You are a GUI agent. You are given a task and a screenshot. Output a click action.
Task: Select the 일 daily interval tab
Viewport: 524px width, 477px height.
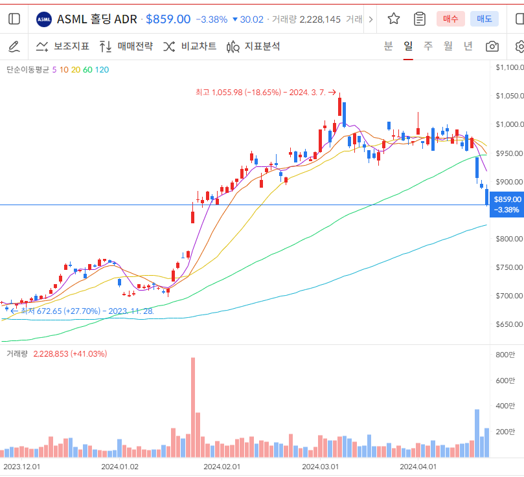[408, 46]
